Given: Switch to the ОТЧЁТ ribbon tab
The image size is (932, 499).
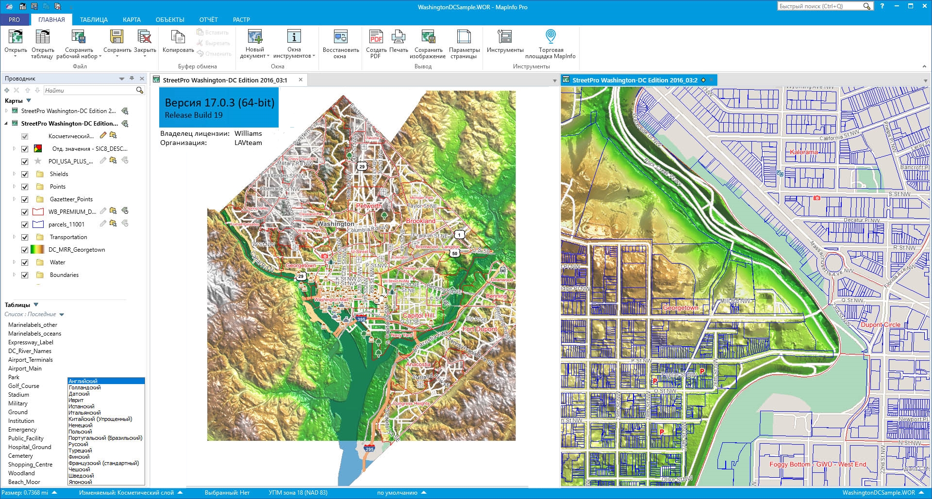Looking at the screenshot, I should 209,20.
